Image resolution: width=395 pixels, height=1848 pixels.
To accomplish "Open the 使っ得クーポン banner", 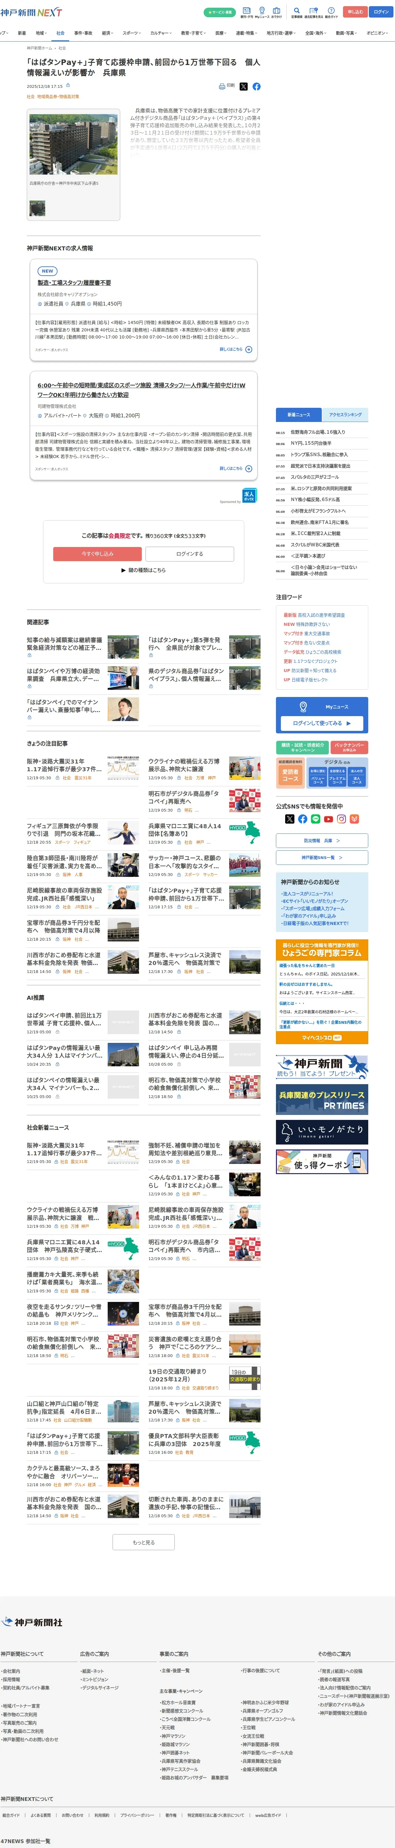I will 322,1162.
